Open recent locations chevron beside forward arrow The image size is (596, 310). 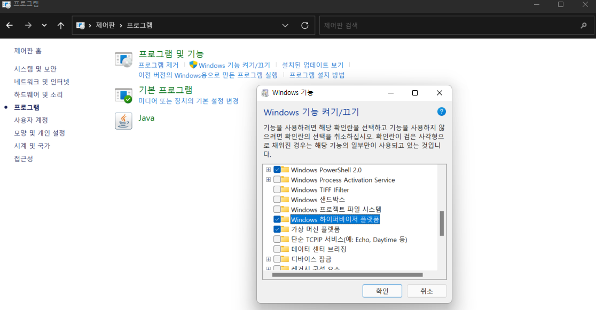point(44,26)
